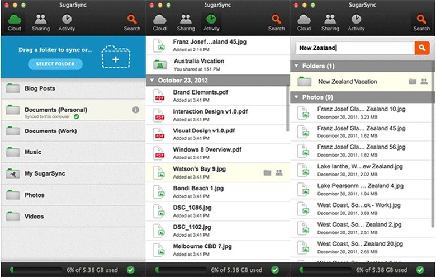Click the image icon beside Franz Josef Gla... Zealand 56.jpg
This screenshot has height=277, width=436.
(304, 151)
